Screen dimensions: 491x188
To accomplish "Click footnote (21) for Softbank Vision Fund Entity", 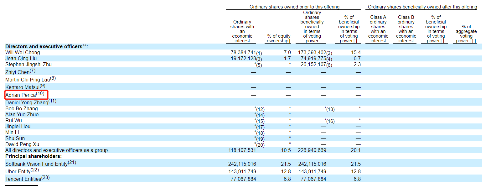I will click(72, 162).
